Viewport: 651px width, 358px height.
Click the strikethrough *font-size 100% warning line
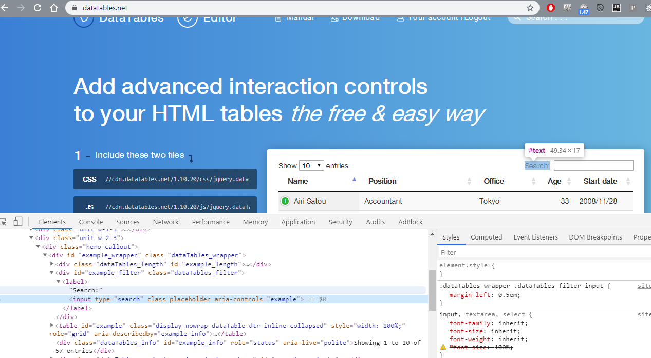click(x=481, y=347)
